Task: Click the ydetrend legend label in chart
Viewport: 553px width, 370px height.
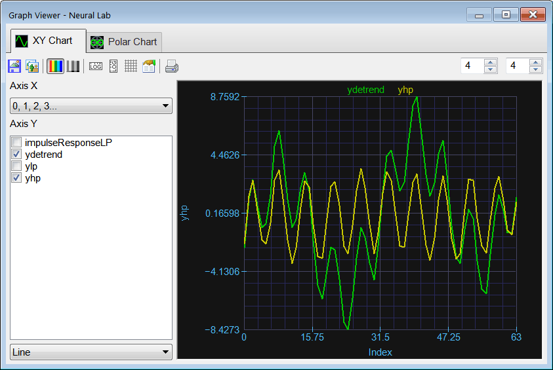Action: (x=365, y=90)
